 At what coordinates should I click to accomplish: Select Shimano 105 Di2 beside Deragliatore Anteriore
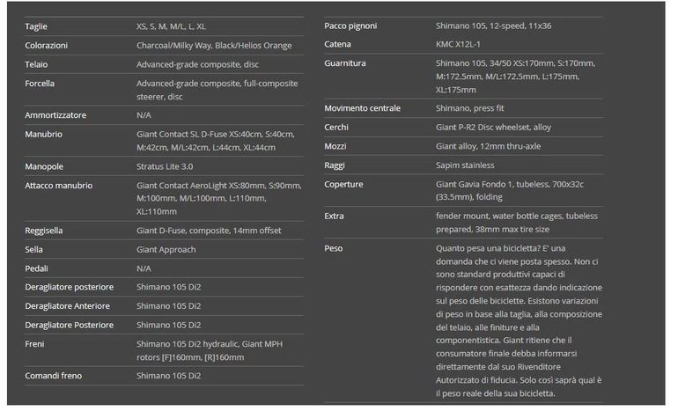pyautogui.click(x=169, y=306)
